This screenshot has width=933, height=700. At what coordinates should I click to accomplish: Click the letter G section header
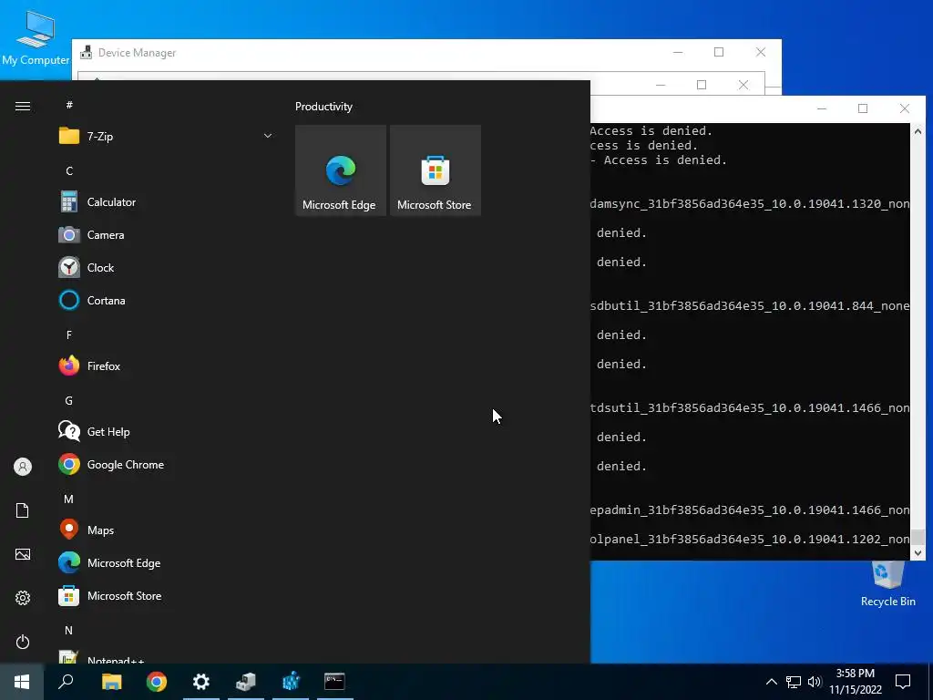(x=69, y=401)
